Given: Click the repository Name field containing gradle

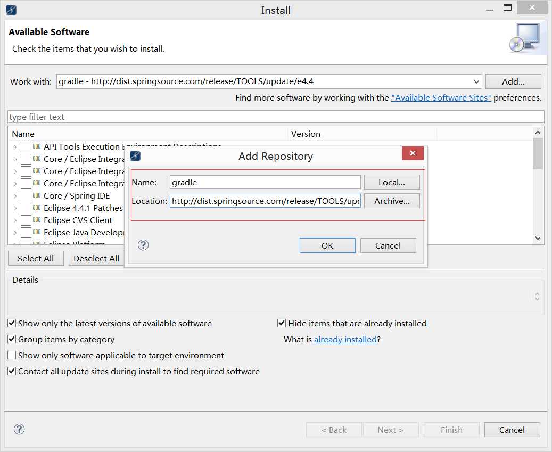Looking at the screenshot, I should [265, 183].
